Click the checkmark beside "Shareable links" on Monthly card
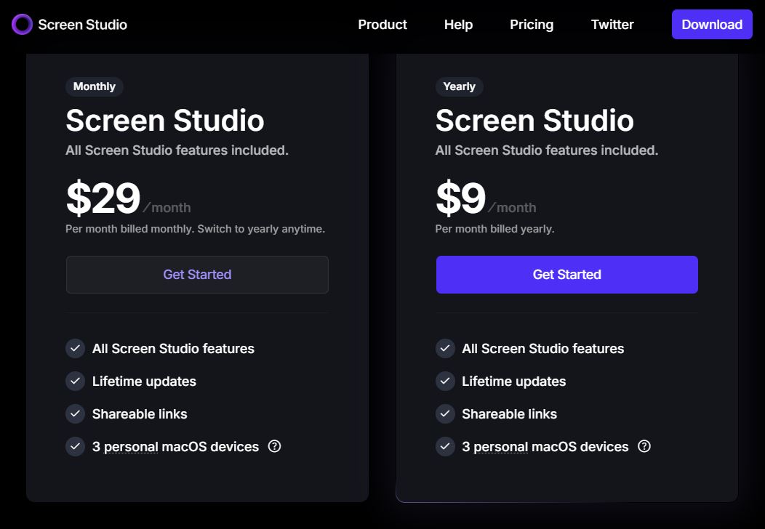This screenshot has height=529, width=765. pos(75,413)
